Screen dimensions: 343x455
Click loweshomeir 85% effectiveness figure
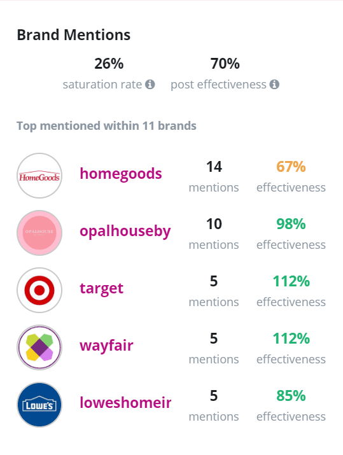(291, 396)
